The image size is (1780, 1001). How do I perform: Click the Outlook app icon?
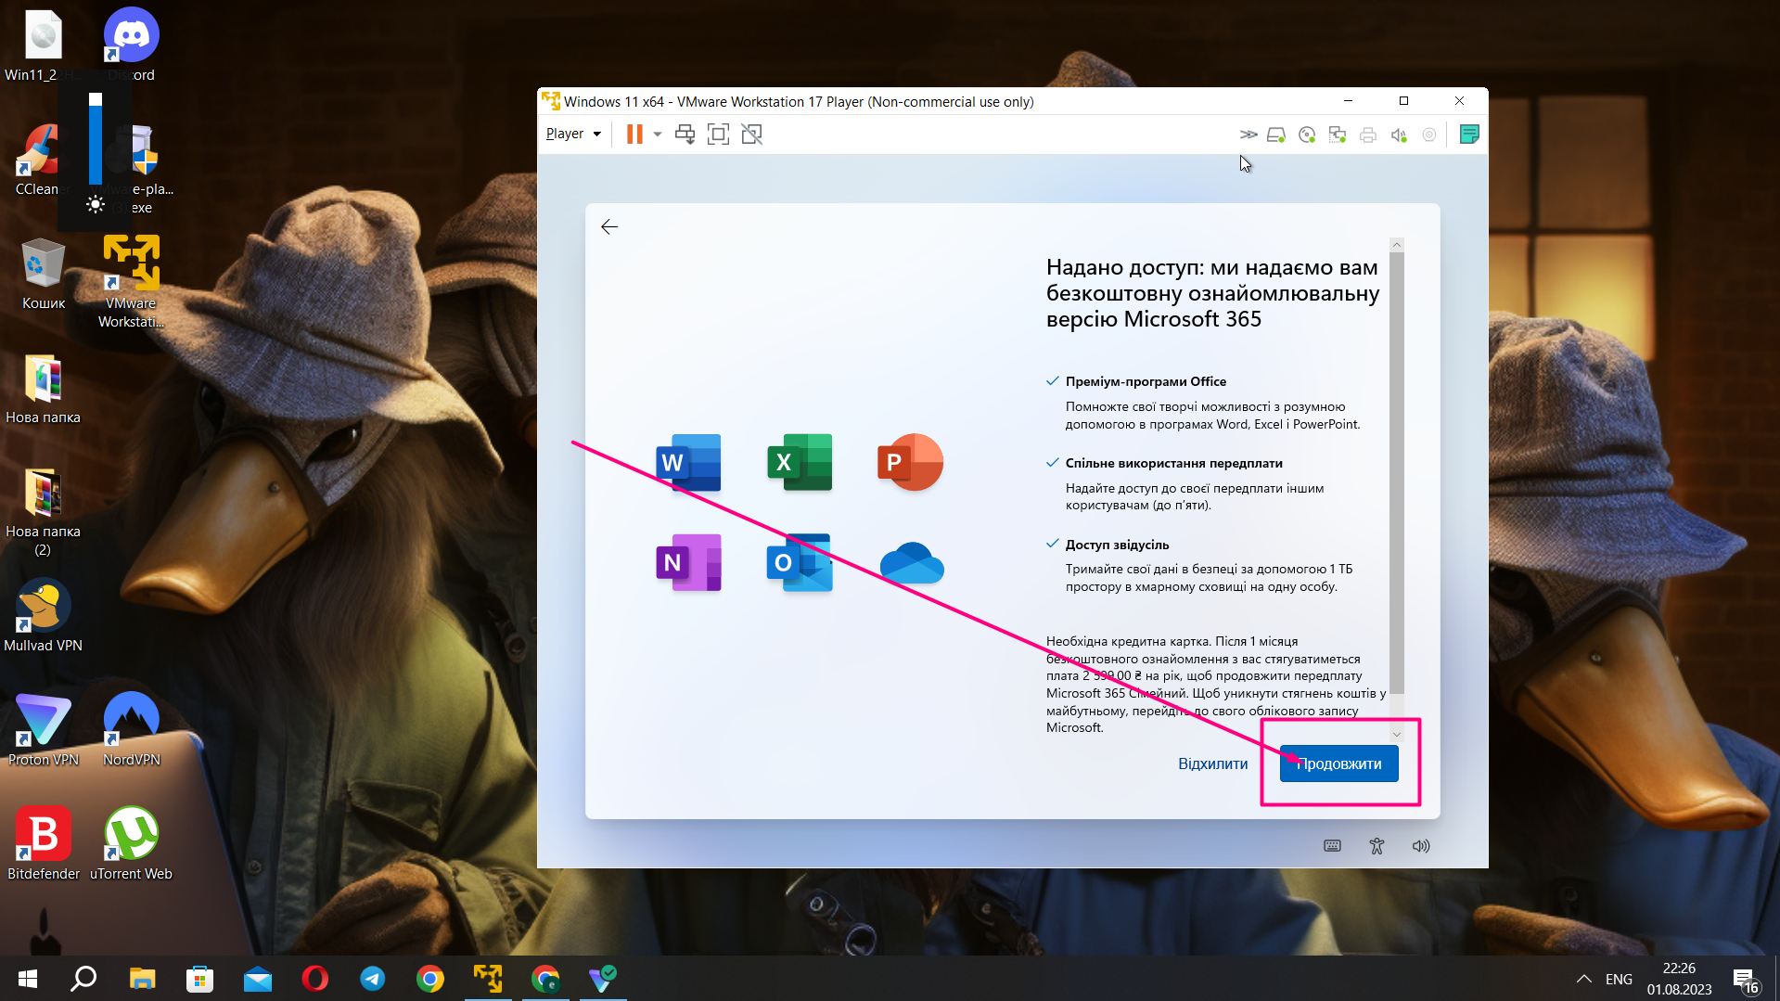[x=800, y=562]
